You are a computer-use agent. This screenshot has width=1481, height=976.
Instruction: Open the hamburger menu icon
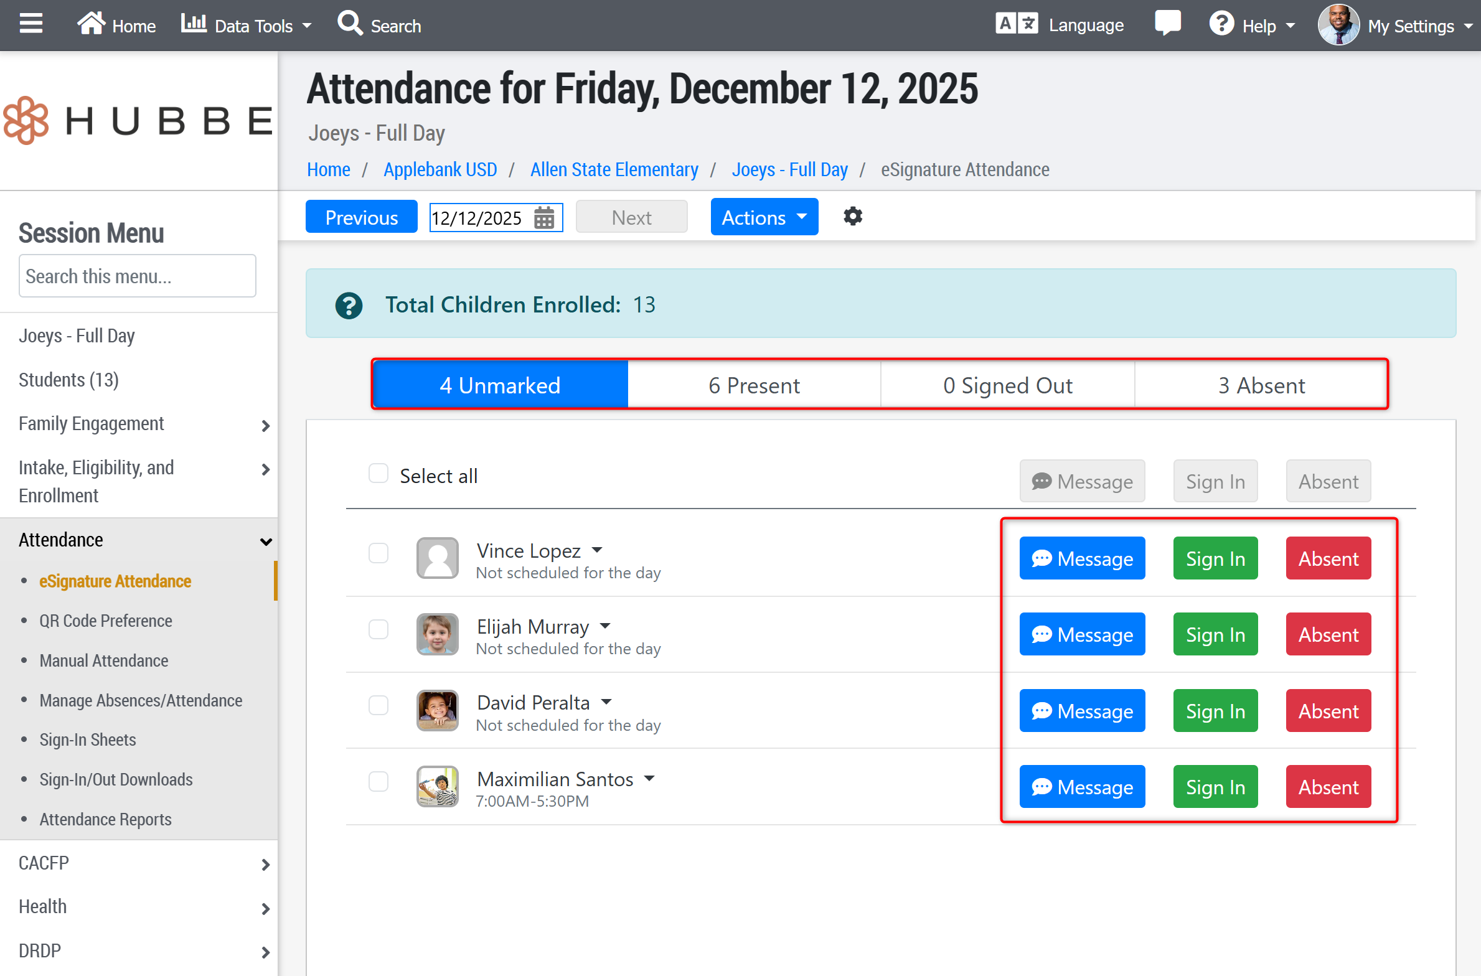pyautogui.click(x=31, y=24)
